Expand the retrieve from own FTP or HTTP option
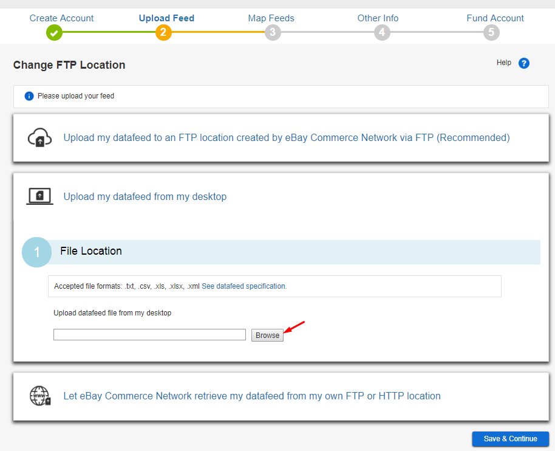Screen dimensions: 555x451 [252, 396]
